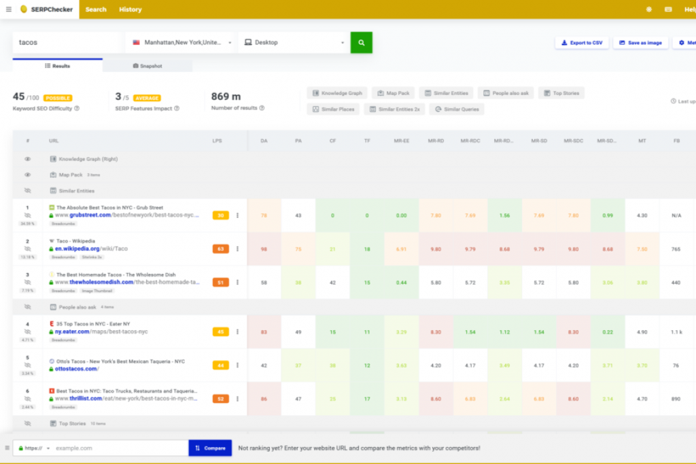The width and height of the screenshot is (696, 464).
Task: Click the orange LPS 63 badge for Wikipedia
Action: [x=221, y=249]
